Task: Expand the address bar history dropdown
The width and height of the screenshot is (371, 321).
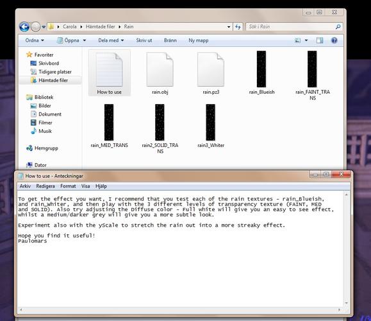Action: 229,27
